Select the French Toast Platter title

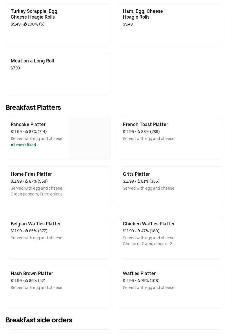145,124
